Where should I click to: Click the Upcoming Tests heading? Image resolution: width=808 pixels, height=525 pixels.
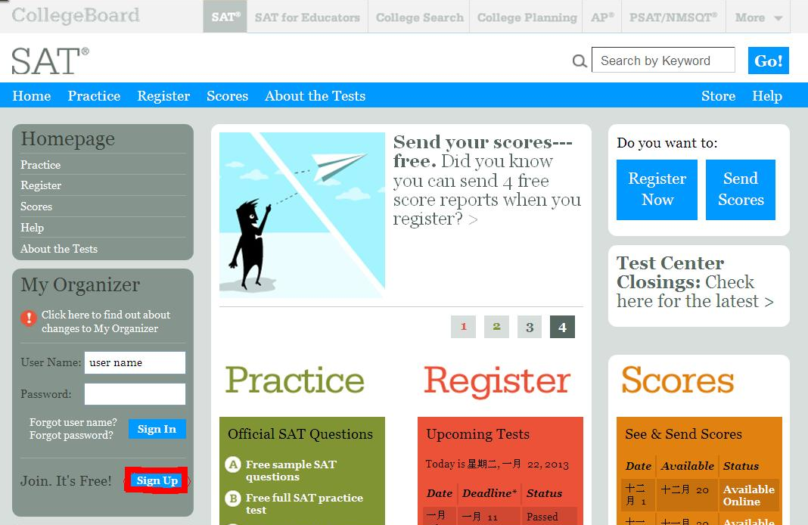pos(477,433)
